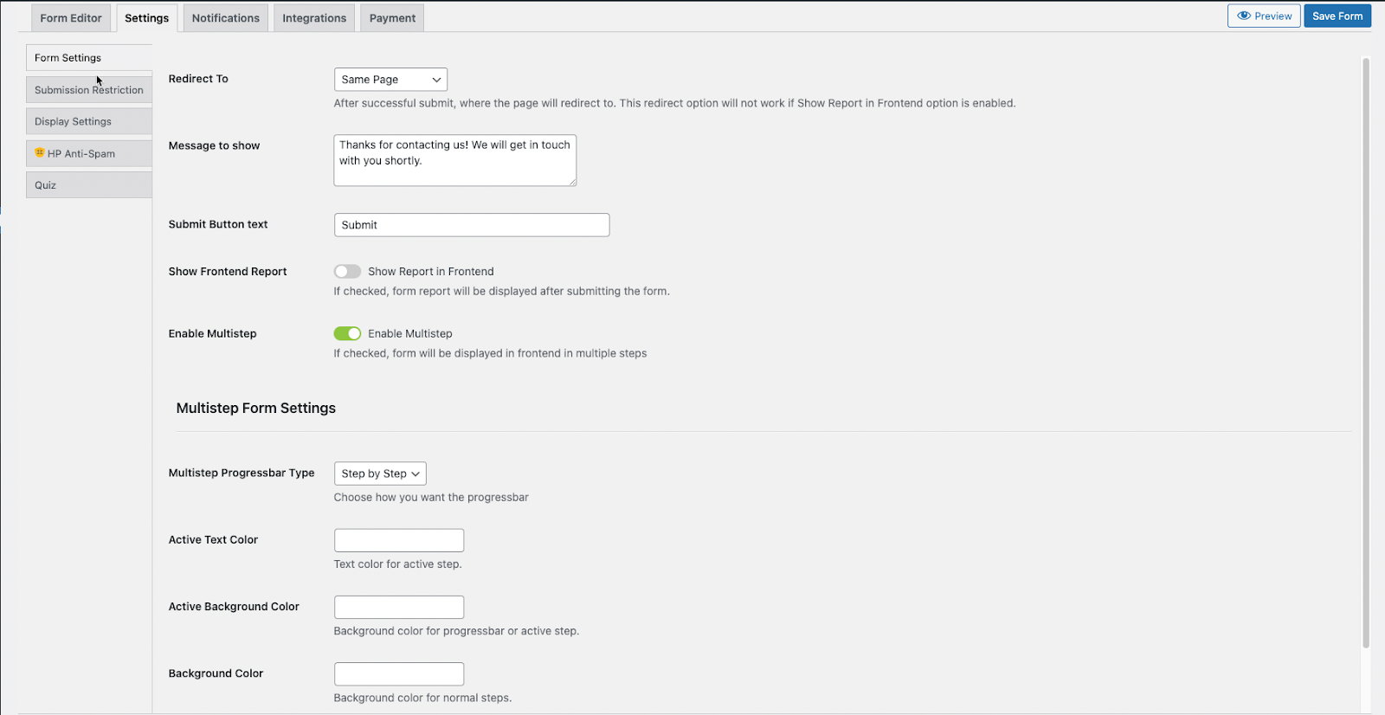Go to the Integrations tab
Screen dimensions: 1385x715
pos(314,18)
